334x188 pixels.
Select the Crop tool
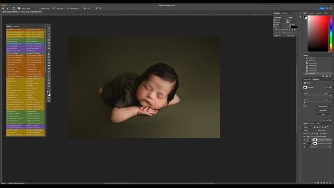(49, 40)
